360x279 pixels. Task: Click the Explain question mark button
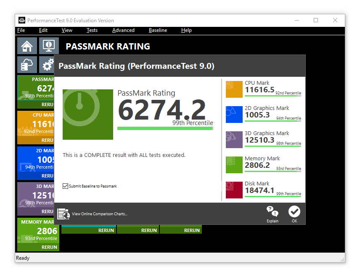click(272, 214)
